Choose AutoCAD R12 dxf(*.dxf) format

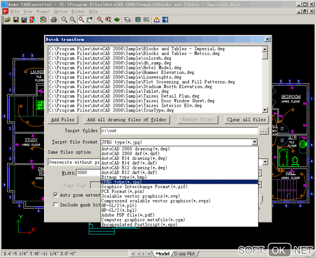pyautogui.click(x=179, y=173)
